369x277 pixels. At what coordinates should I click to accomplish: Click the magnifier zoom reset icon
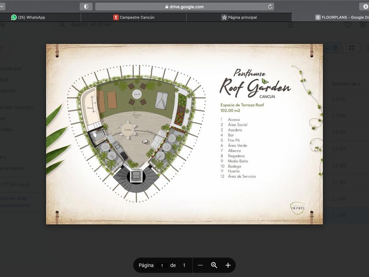[x=214, y=265]
